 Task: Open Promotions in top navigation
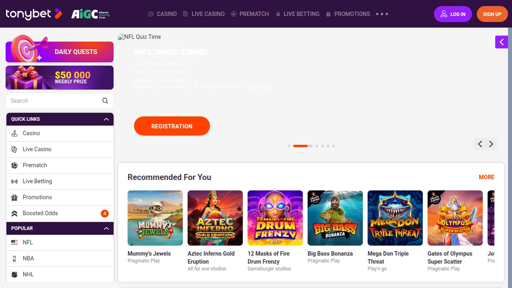tap(348, 14)
